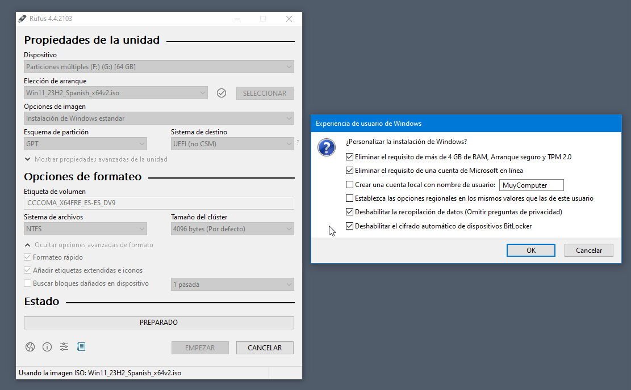This screenshot has width=631, height=390.
Task: Click the '¿Personalizar la instalación de Windows?' text
Action: pos(407,141)
